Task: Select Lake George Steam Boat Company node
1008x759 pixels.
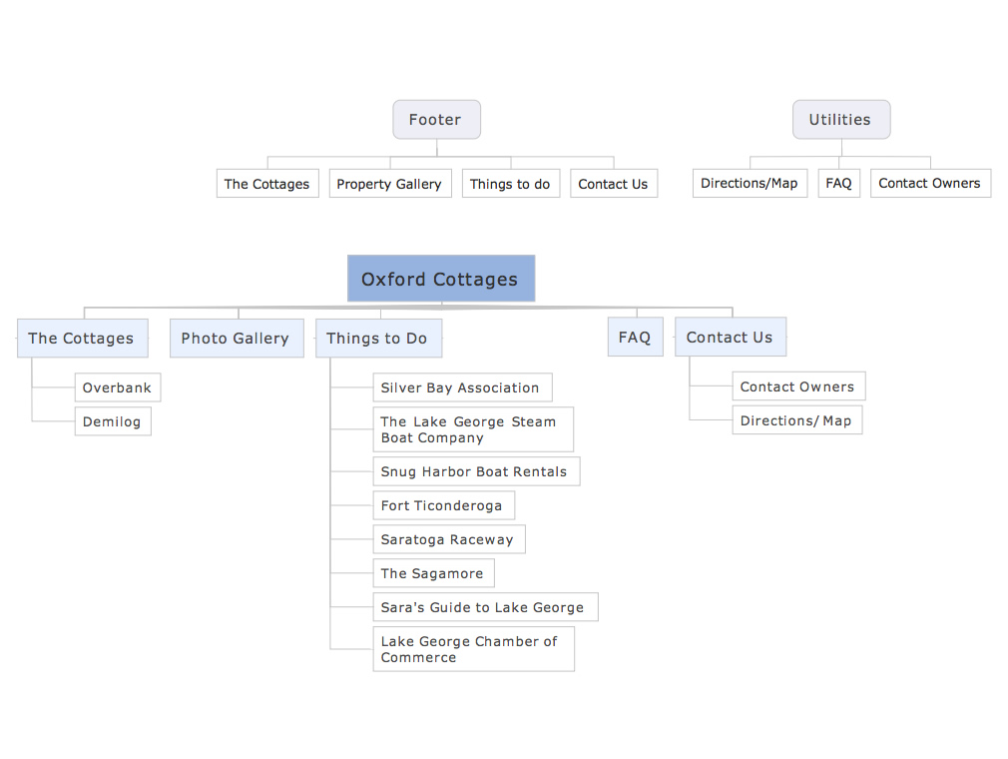Action: pos(473,429)
